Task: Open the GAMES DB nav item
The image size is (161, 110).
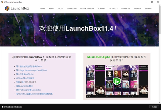Action: click(126, 9)
